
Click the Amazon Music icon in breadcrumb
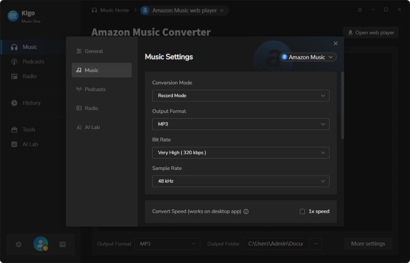point(145,10)
